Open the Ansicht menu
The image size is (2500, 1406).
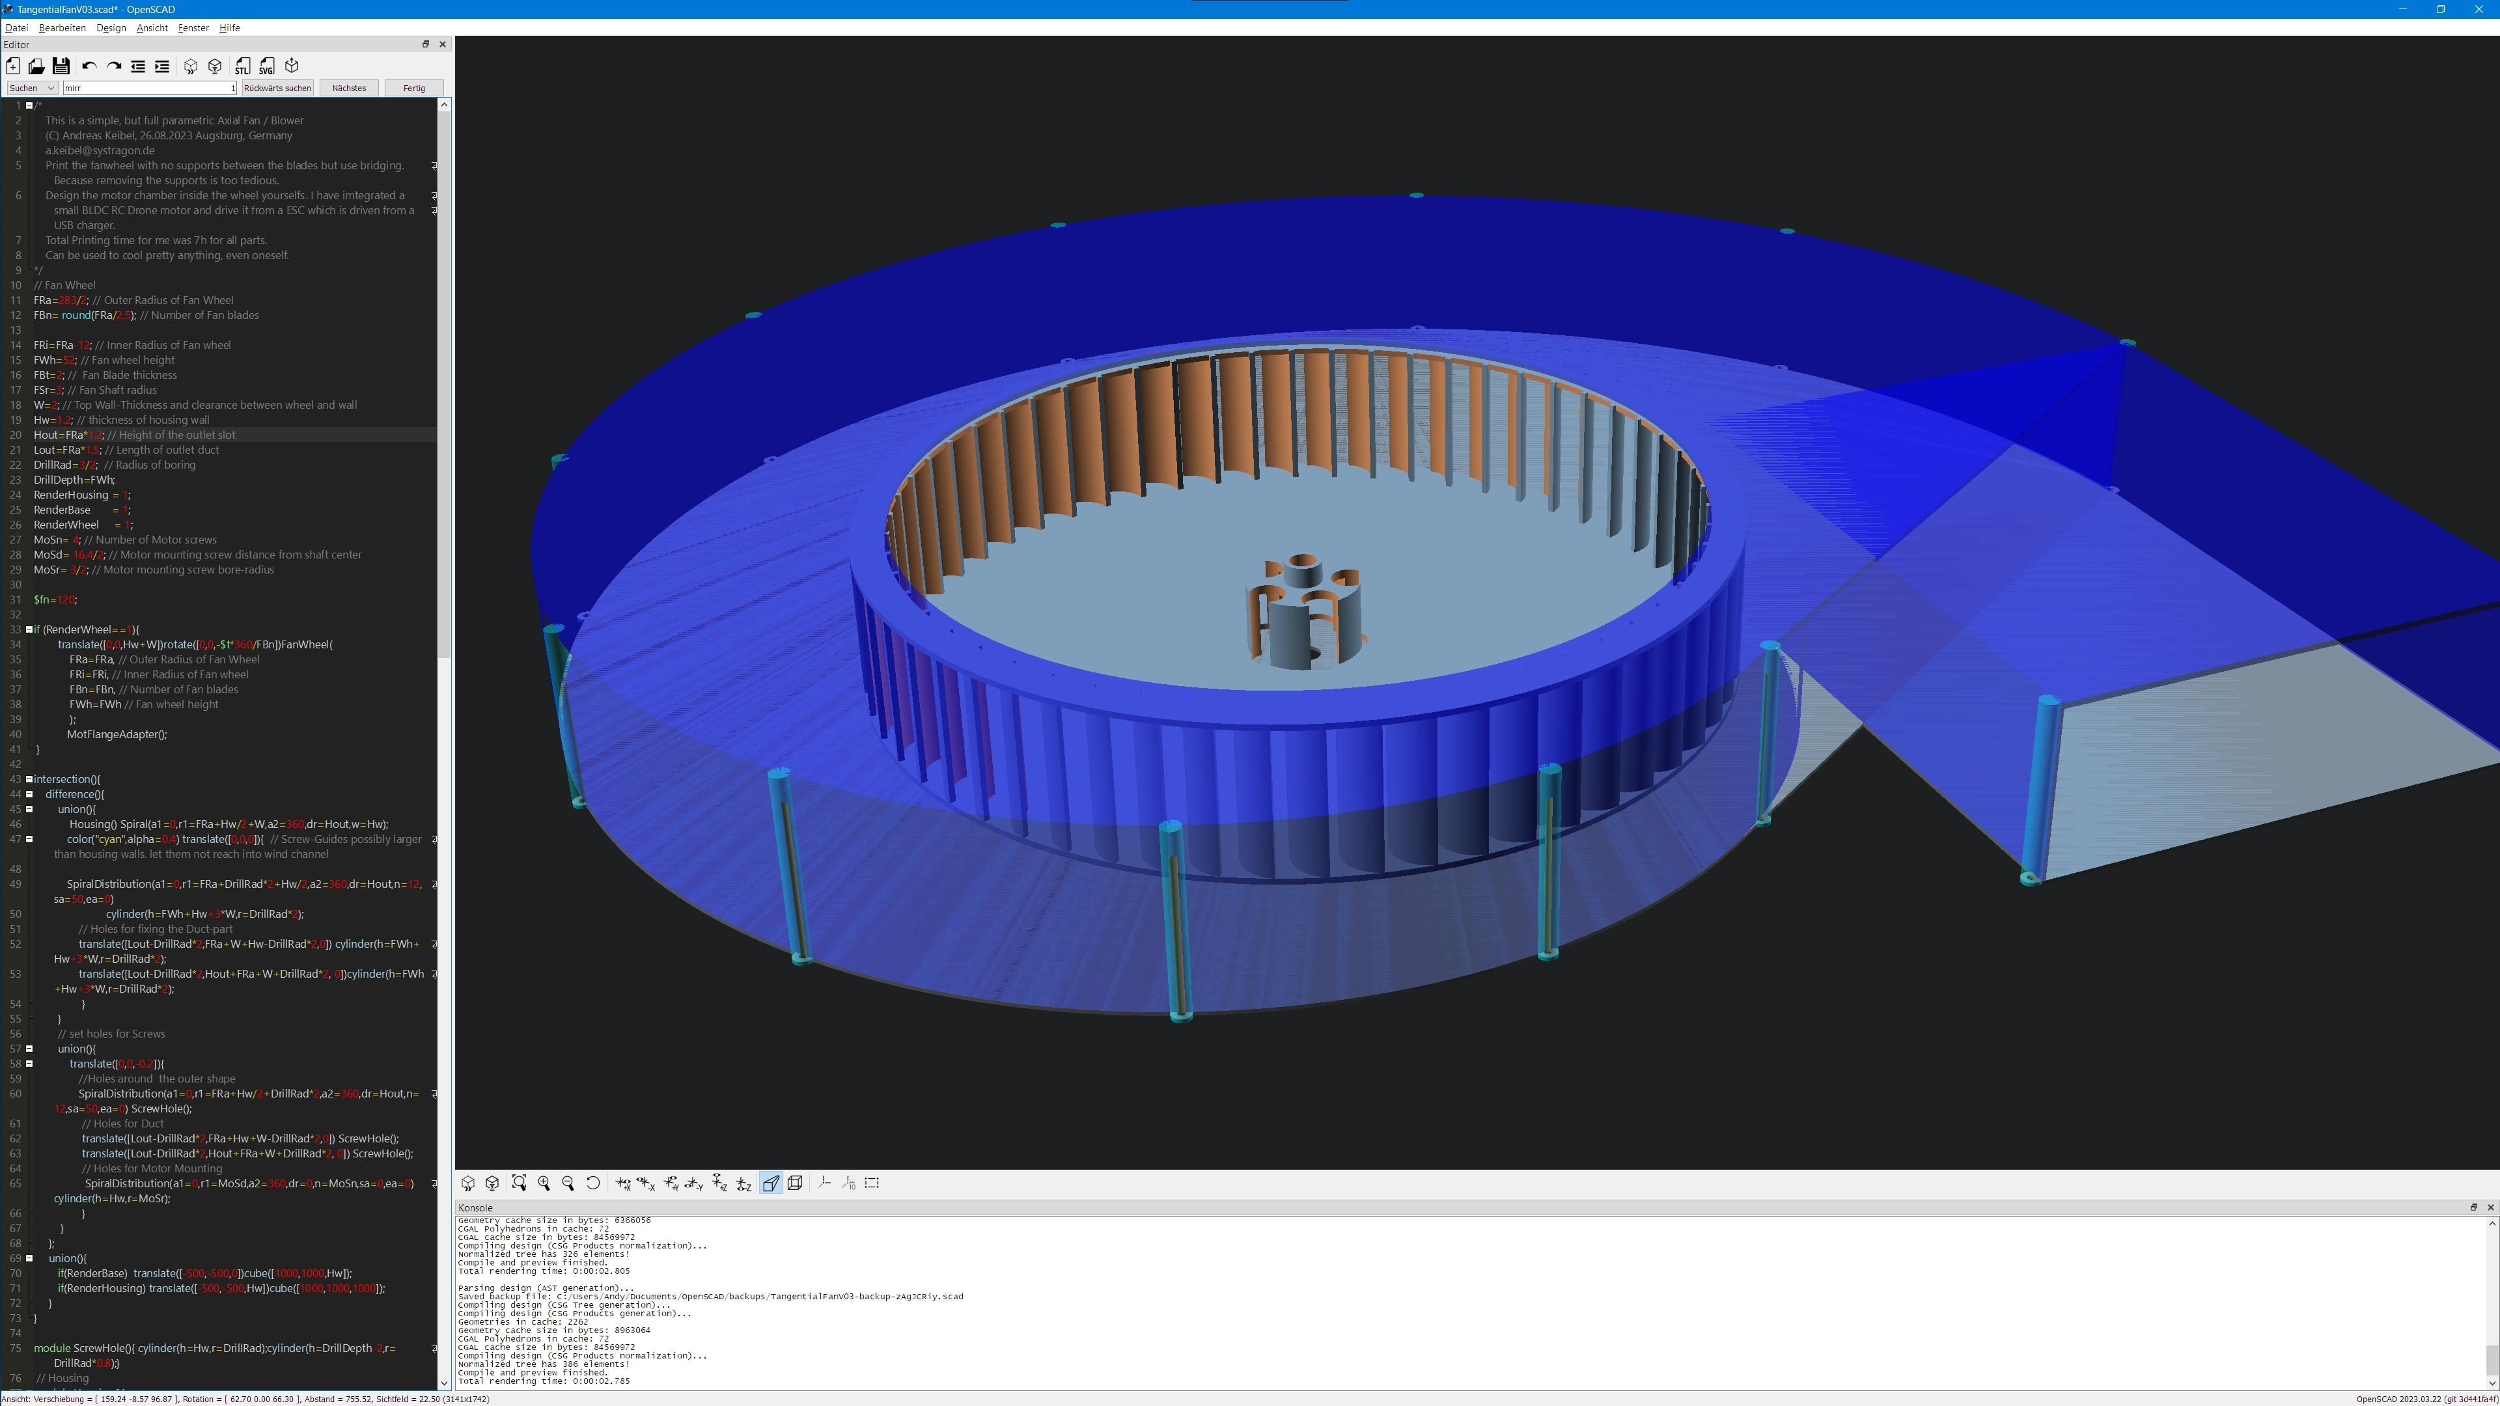(152, 28)
